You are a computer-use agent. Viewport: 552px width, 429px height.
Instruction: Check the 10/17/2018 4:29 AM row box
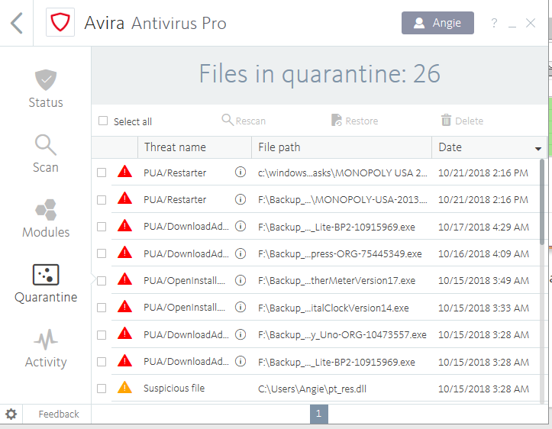tap(102, 227)
